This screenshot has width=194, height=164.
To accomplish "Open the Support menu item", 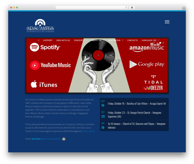I will coord(48,40).
